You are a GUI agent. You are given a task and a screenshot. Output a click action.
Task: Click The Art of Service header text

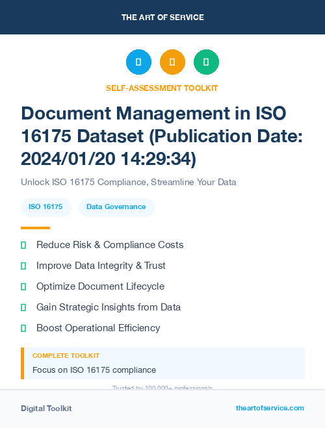click(x=162, y=18)
